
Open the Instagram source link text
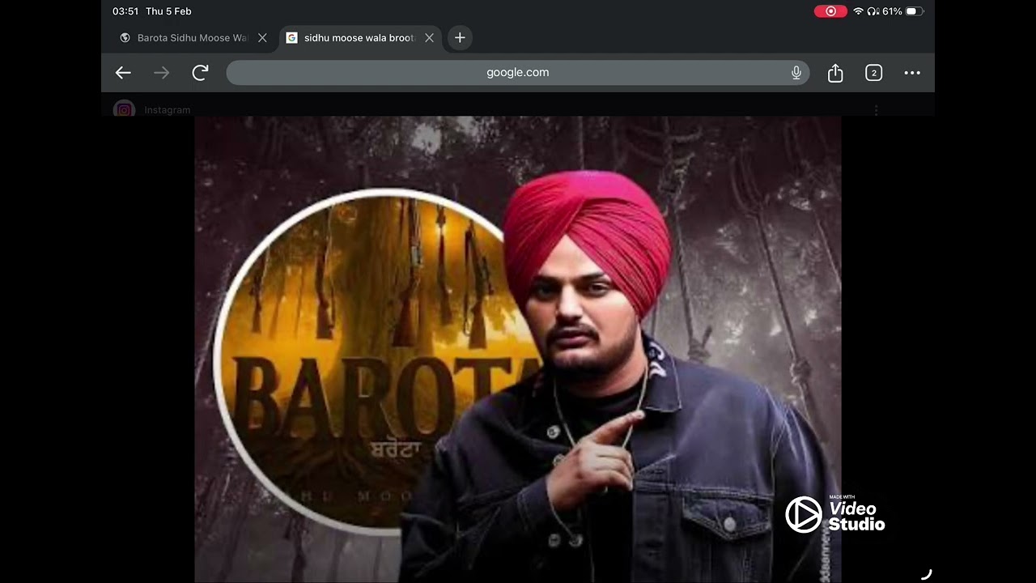coord(168,110)
